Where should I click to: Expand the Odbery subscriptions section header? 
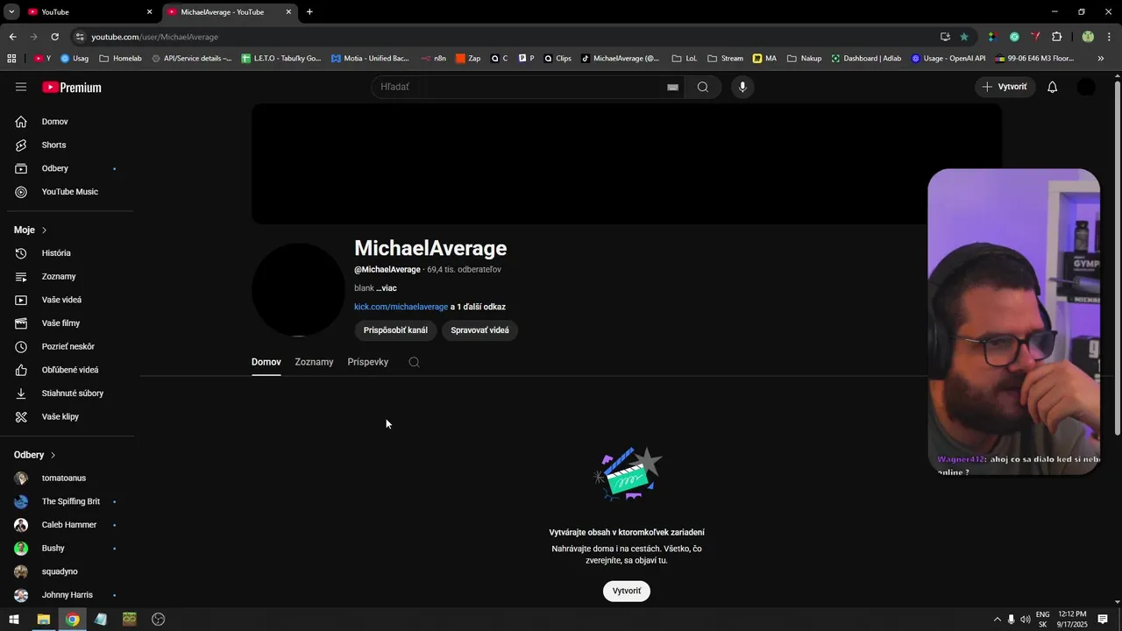pyautogui.click(x=35, y=456)
